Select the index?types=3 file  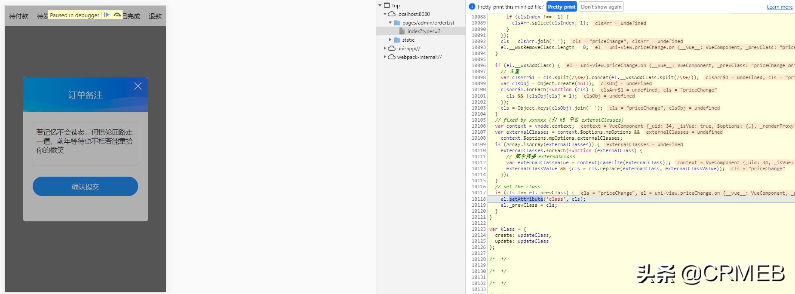tap(424, 31)
